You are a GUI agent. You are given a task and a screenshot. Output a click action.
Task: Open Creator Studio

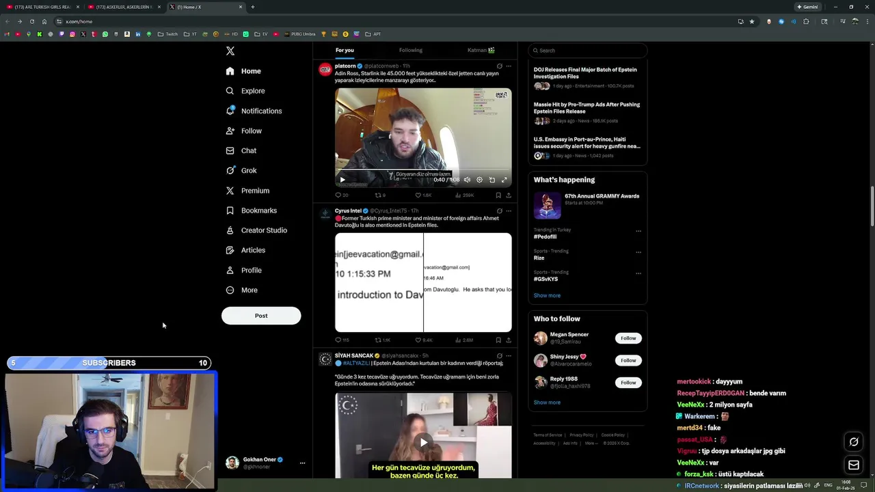(256, 230)
